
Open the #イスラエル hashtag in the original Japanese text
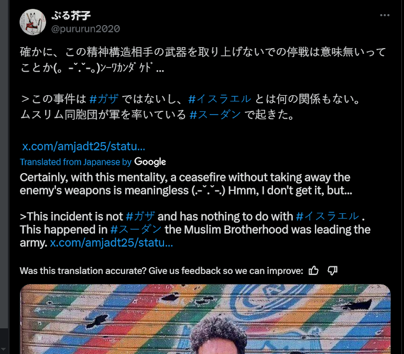click(x=220, y=99)
